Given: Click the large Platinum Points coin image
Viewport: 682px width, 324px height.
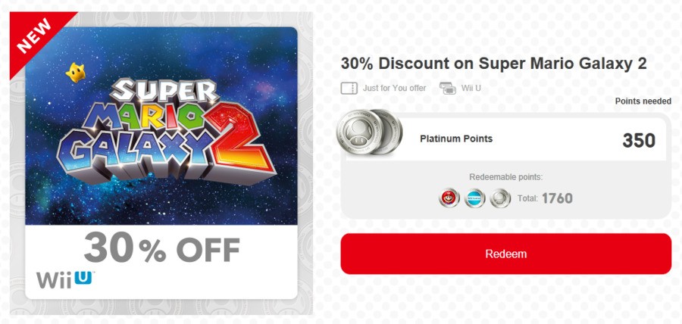Looking at the screenshot, I should pyautogui.click(x=369, y=132).
